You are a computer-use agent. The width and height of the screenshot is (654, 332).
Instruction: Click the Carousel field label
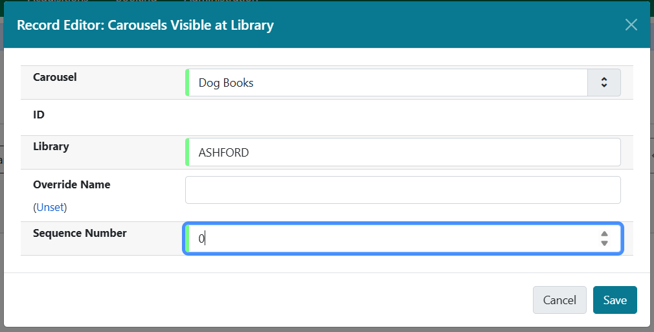[55, 77]
